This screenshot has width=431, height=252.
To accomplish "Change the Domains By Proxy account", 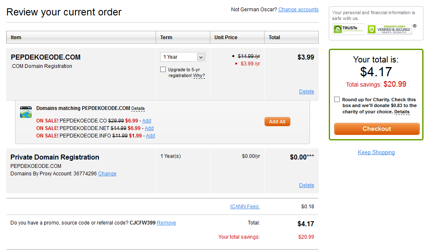I will click(x=107, y=174).
